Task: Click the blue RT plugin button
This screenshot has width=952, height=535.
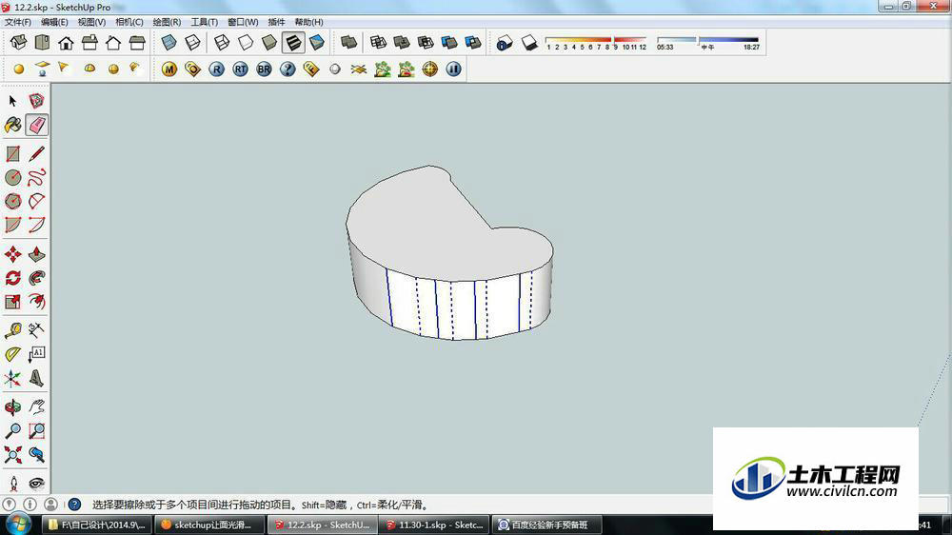Action: tap(241, 69)
